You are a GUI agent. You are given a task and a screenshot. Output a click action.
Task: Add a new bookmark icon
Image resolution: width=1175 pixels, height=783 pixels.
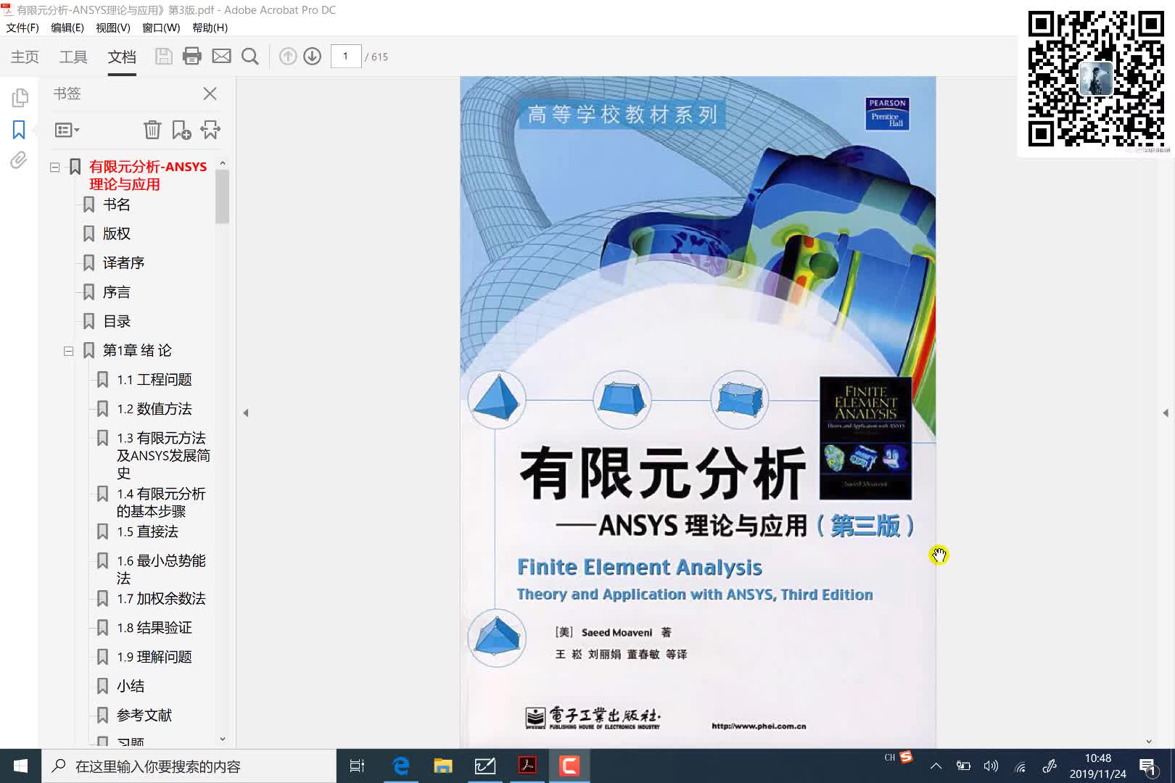pyautogui.click(x=181, y=130)
